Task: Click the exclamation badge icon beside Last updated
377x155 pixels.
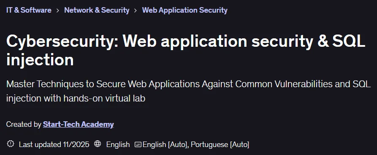Action: click(10, 144)
